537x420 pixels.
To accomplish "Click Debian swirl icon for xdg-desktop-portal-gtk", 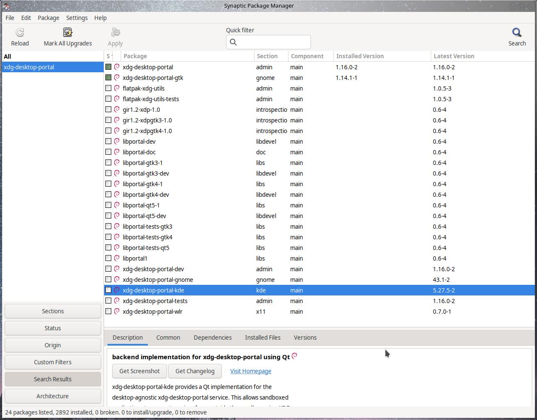I will click(x=117, y=78).
